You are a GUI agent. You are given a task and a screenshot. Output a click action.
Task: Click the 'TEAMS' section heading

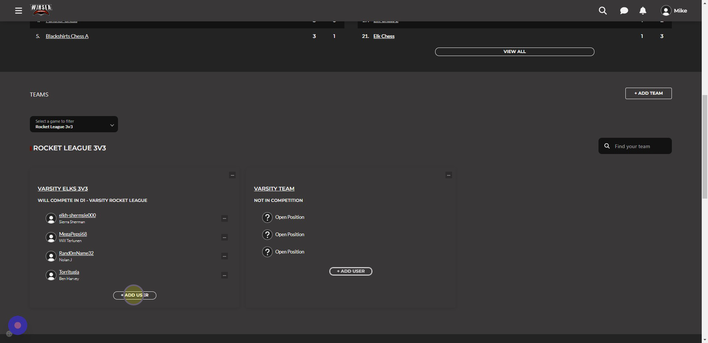point(39,95)
